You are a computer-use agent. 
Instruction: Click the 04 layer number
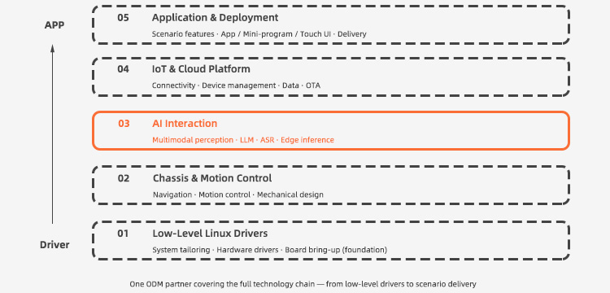pyautogui.click(x=124, y=69)
